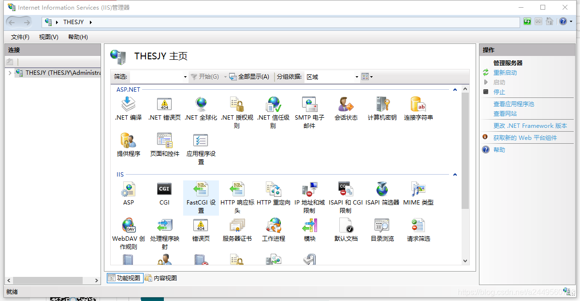
Task: Open the 页面和控件 icon
Action: (164, 145)
